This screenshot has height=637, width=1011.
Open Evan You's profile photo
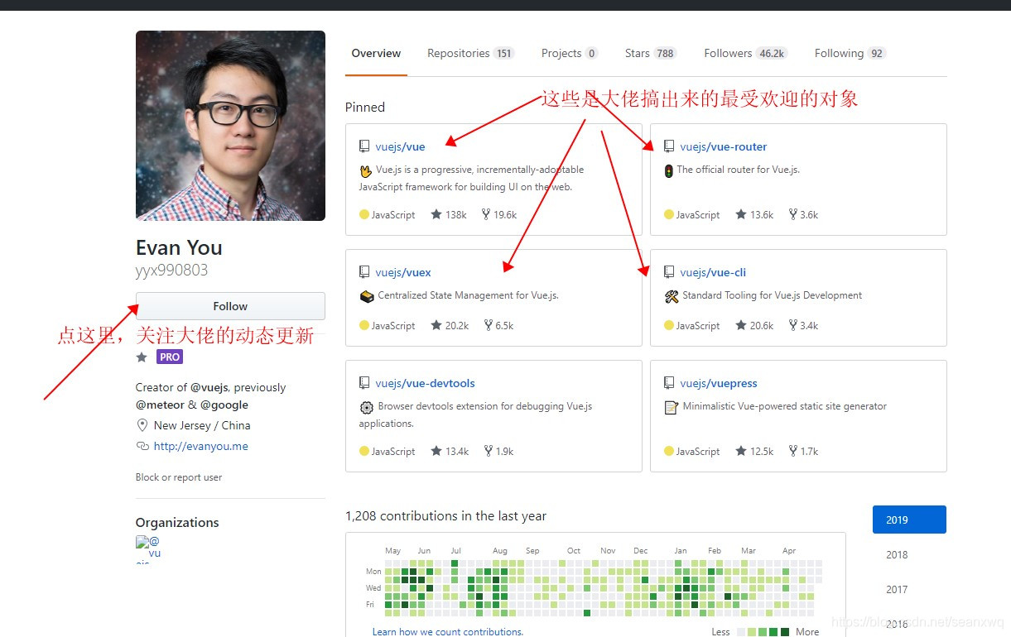[x=230, y=126]
